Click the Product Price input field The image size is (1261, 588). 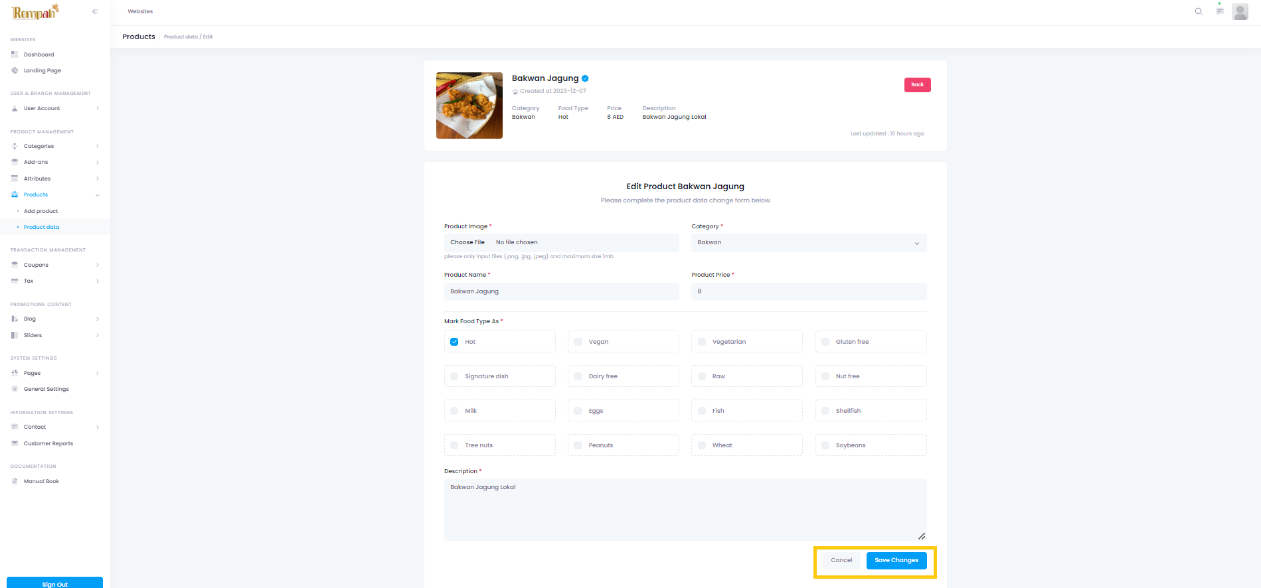[808, 291]
